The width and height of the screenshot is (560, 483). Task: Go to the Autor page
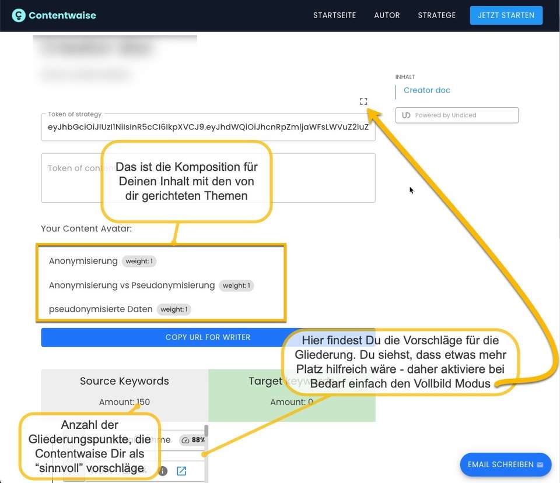coord(387,16)
